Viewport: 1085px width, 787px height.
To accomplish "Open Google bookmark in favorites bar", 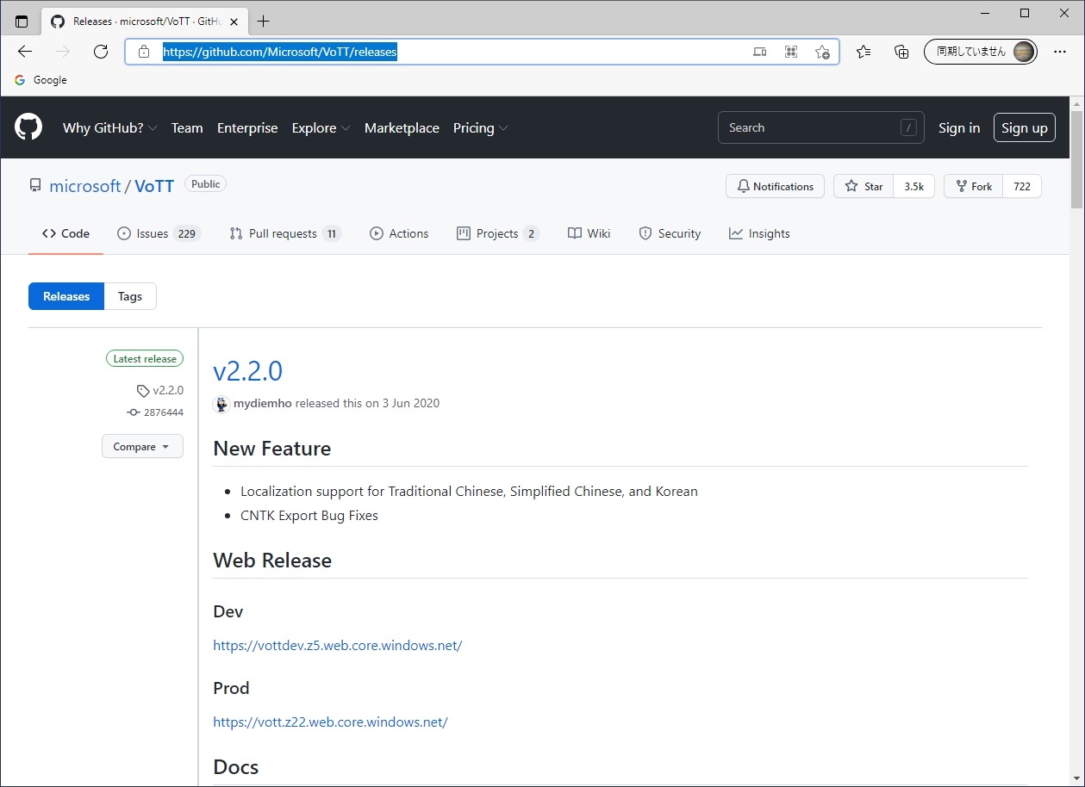I will pos(41,80).
